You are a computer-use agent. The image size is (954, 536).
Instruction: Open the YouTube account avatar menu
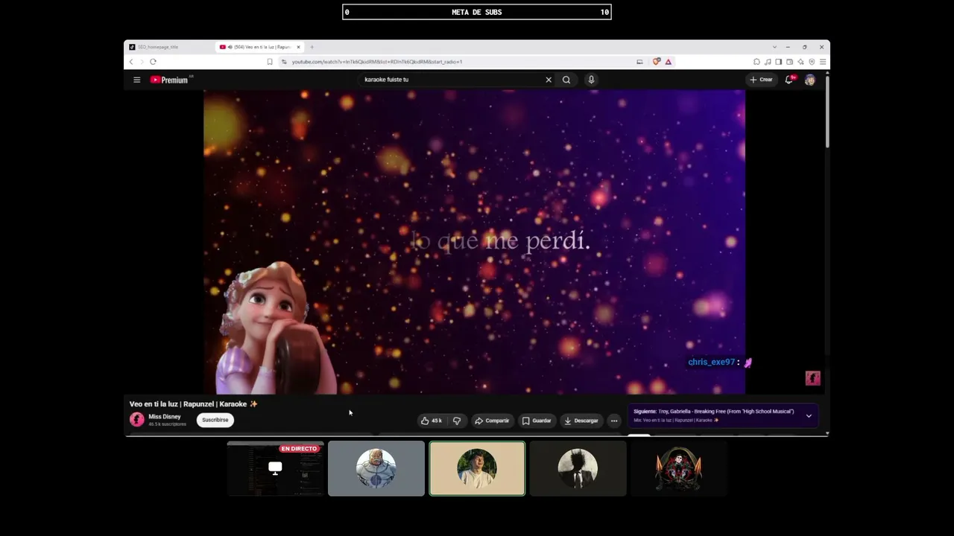[810, 80]
